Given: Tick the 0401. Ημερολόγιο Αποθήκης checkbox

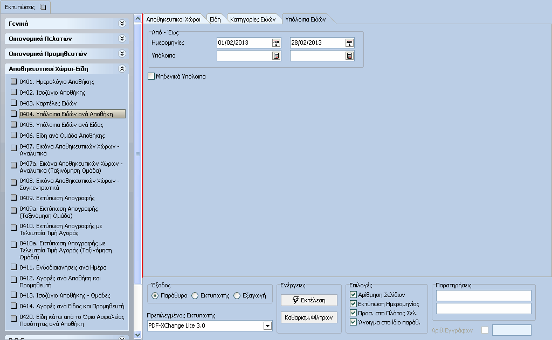Looking at the screenshot, I should [x=13, y=81].
